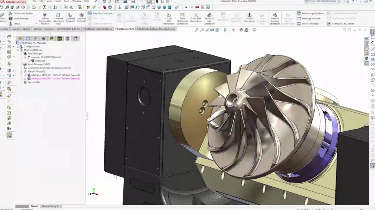The width and height of the screenshot is (375, 210).
Task: Open the DisplayManager color-wheel tab
Action: coord(52,38)
